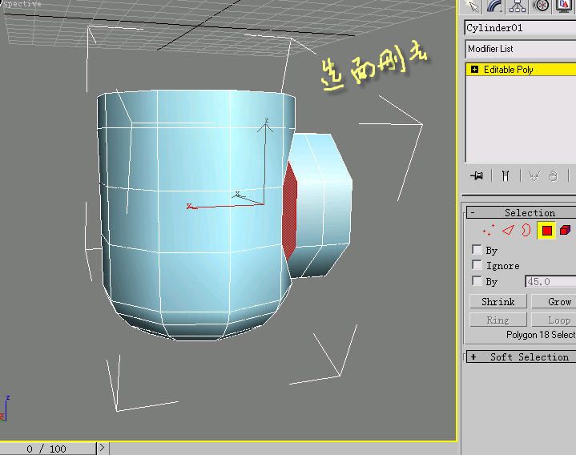Click the Make Unique icon

coord(534,176)
